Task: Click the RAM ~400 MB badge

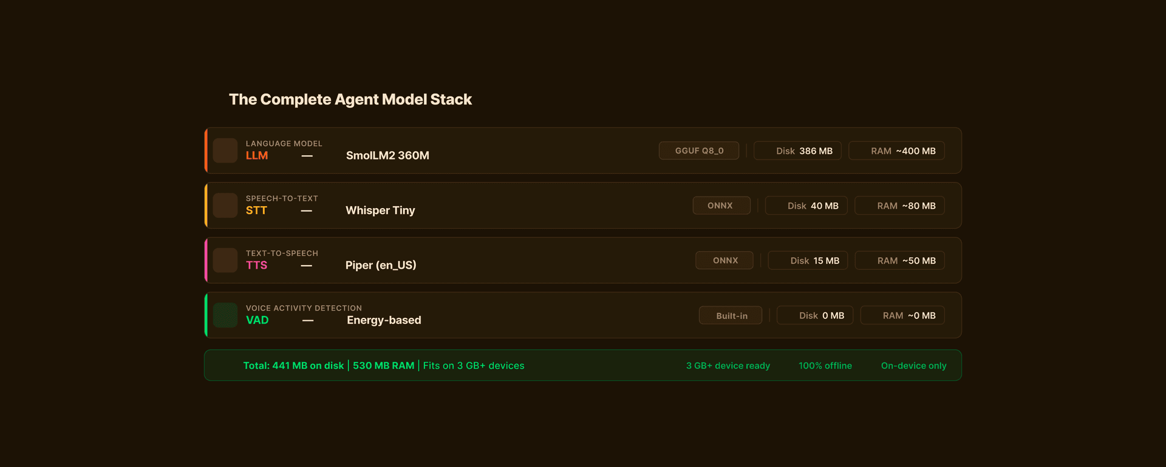Action: click(x=896, y=150)
